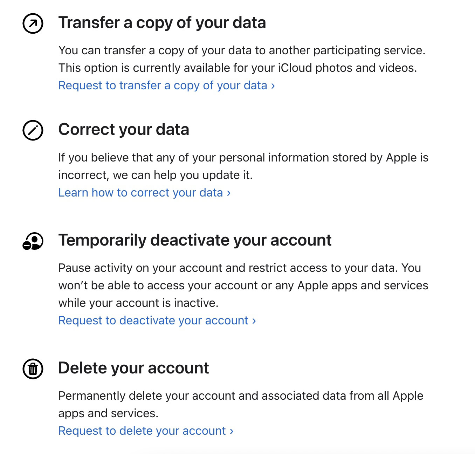475x454 pixels.
Task: Click the Temporarily deactivate your account heading
Action: pyautogui.click(x=195, y=240)
